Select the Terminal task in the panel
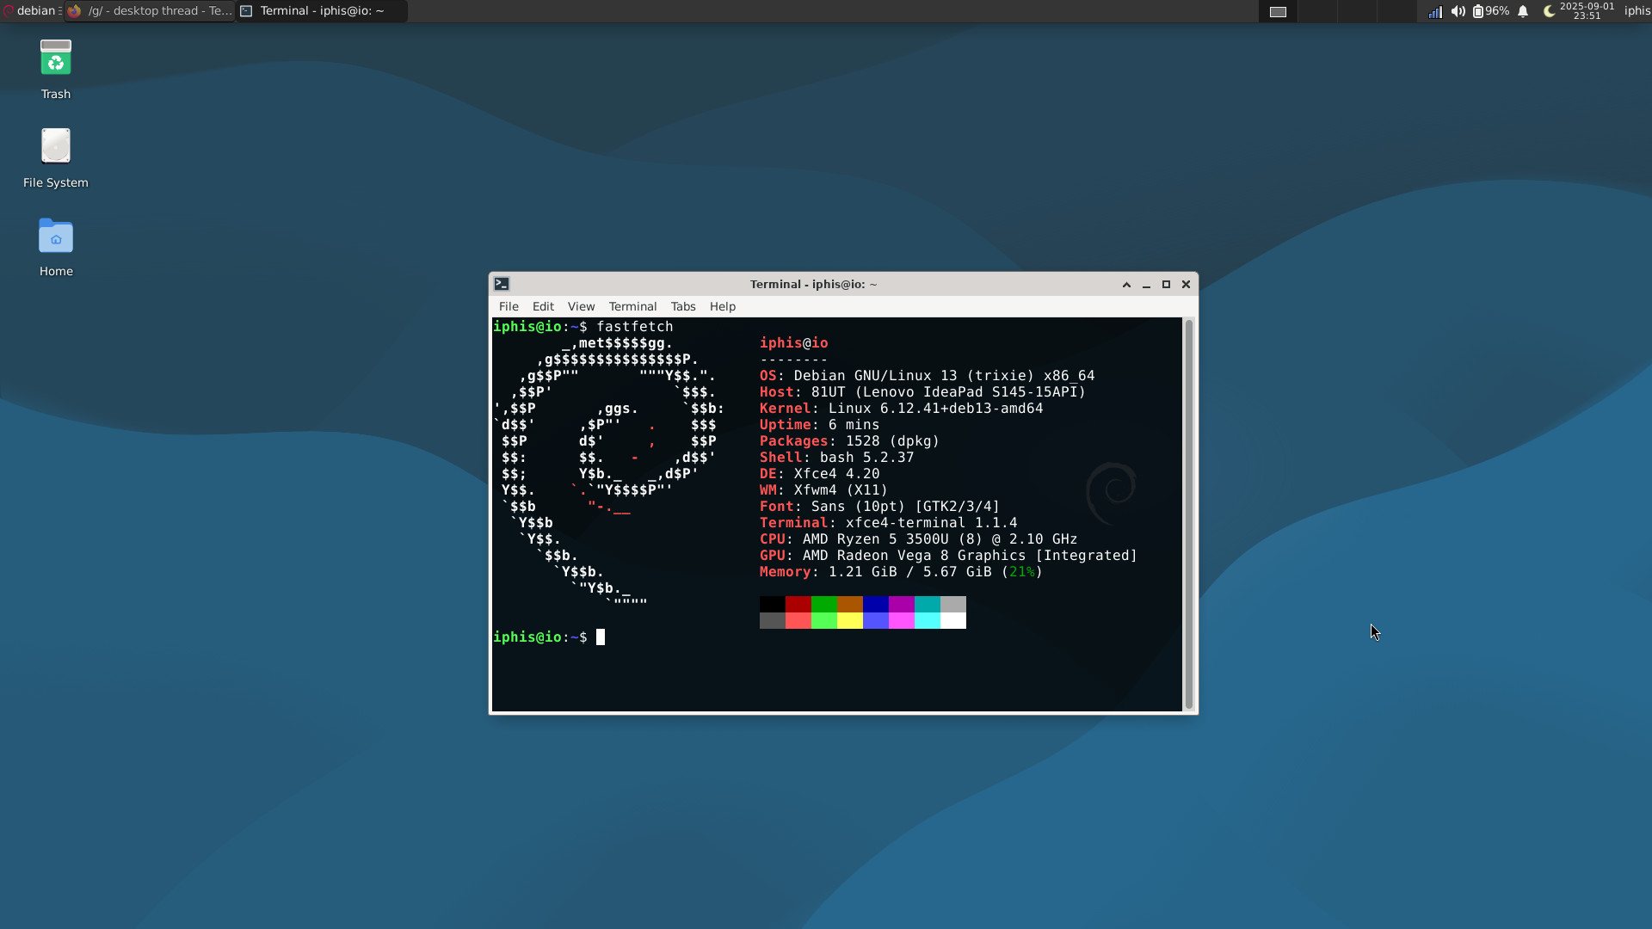1652x929 pixels. point(322,11)
